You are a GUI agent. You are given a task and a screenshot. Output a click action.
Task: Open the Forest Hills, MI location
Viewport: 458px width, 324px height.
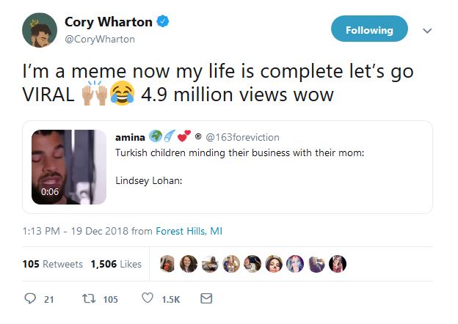point(189,230)
